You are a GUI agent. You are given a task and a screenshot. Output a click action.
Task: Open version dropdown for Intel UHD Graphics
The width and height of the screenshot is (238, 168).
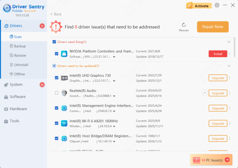tap(113, 81)
